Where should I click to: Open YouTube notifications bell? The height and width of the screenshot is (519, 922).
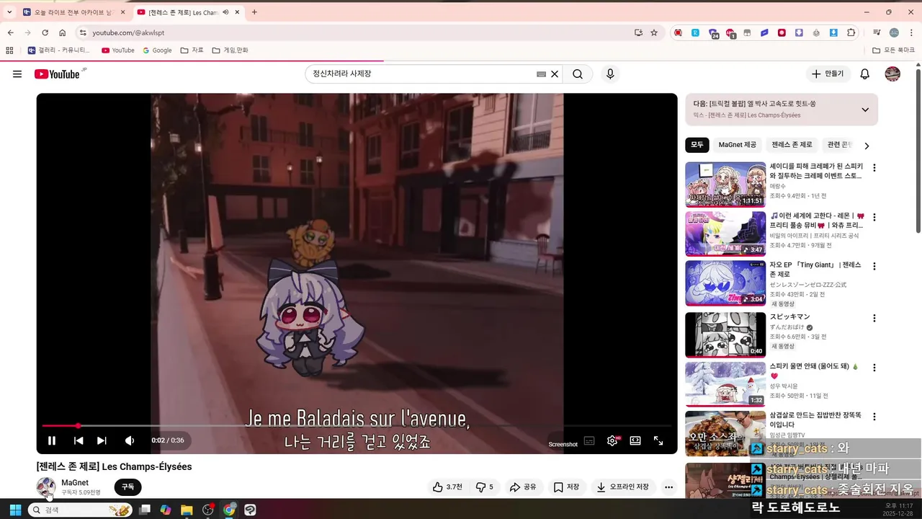(865, 74)
